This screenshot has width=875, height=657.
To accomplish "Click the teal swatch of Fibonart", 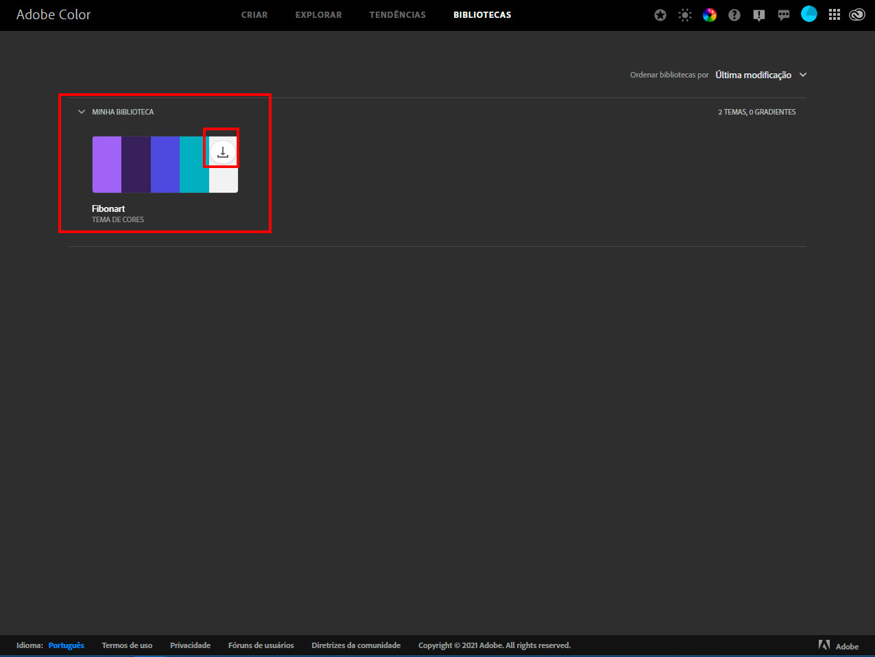I will (x=194, y=165).
